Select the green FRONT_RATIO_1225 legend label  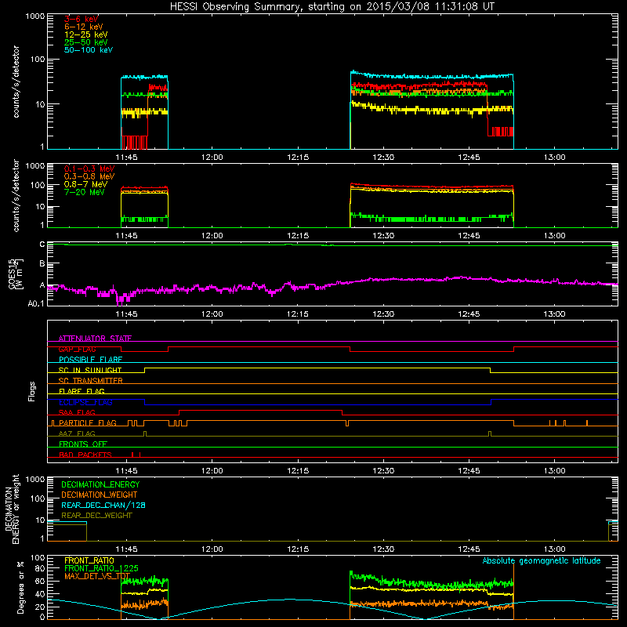point(101,568)
